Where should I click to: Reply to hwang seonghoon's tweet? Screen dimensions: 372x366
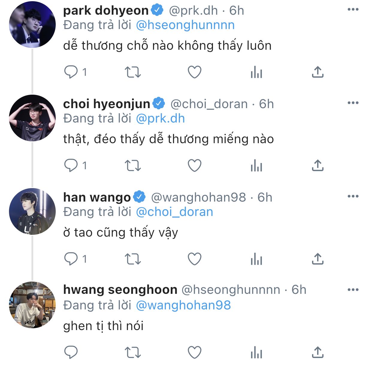(x=71, y=353)
